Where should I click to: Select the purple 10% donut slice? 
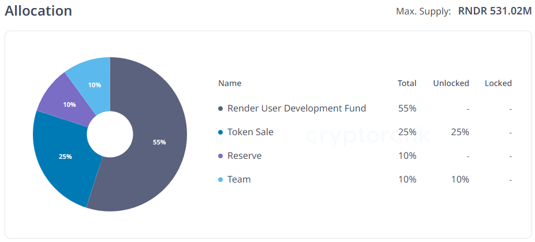69,105
